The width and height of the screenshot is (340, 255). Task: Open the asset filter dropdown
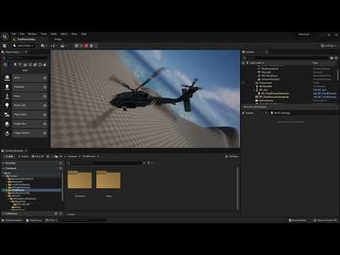pos(150,163)
